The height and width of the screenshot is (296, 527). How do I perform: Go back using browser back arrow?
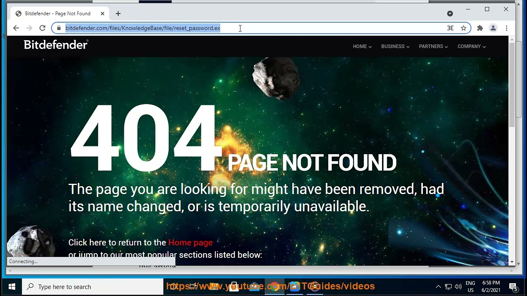coord(16,28)
